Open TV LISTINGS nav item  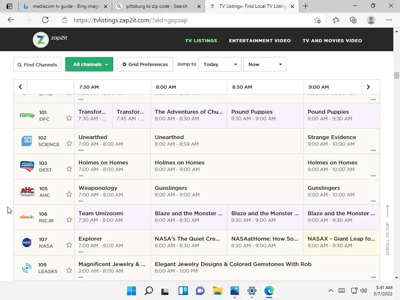201,41
